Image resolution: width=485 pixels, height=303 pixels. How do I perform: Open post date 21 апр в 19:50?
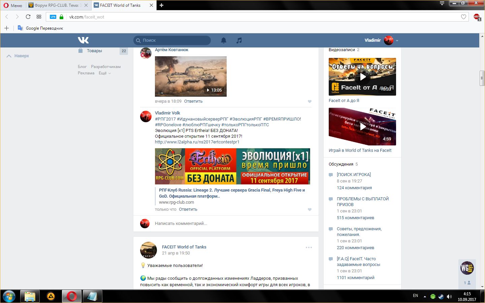coord(176,253)
